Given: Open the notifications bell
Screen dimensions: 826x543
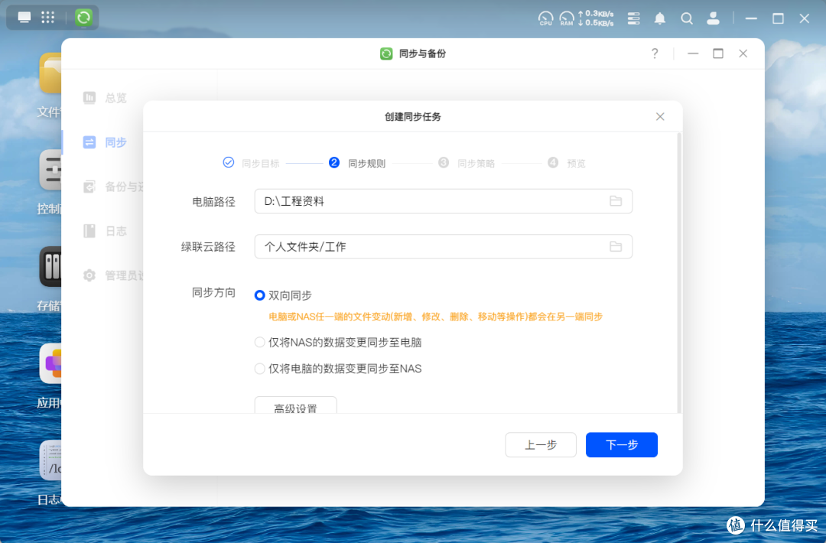Looking at the screenshot, I should (x=659, y=18).
